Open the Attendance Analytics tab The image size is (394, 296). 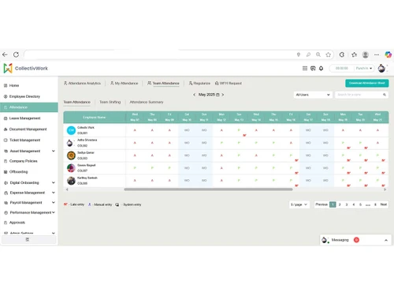click(x=82, y=83)
